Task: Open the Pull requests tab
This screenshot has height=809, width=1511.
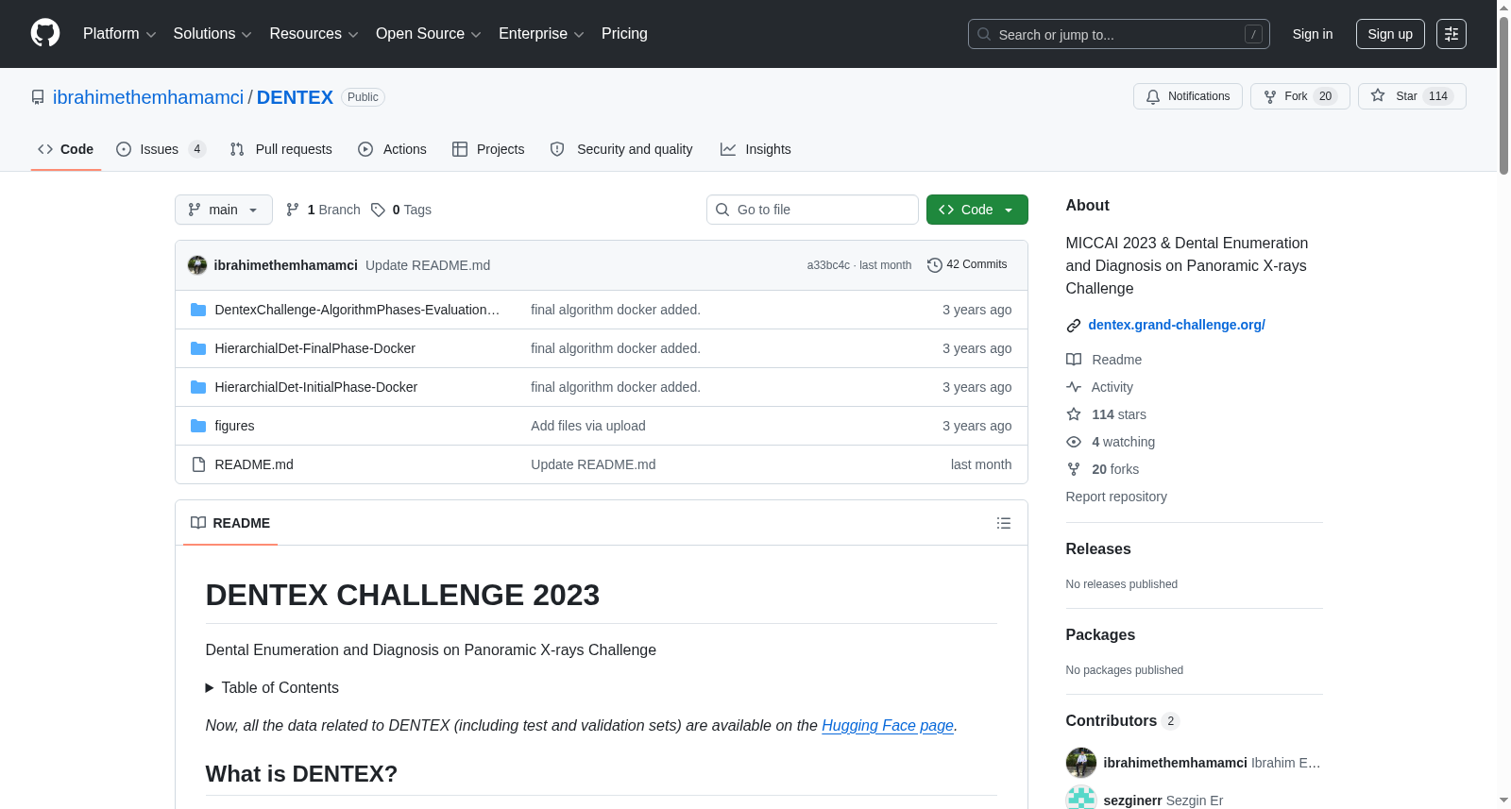Action: (x=281, y=149)
